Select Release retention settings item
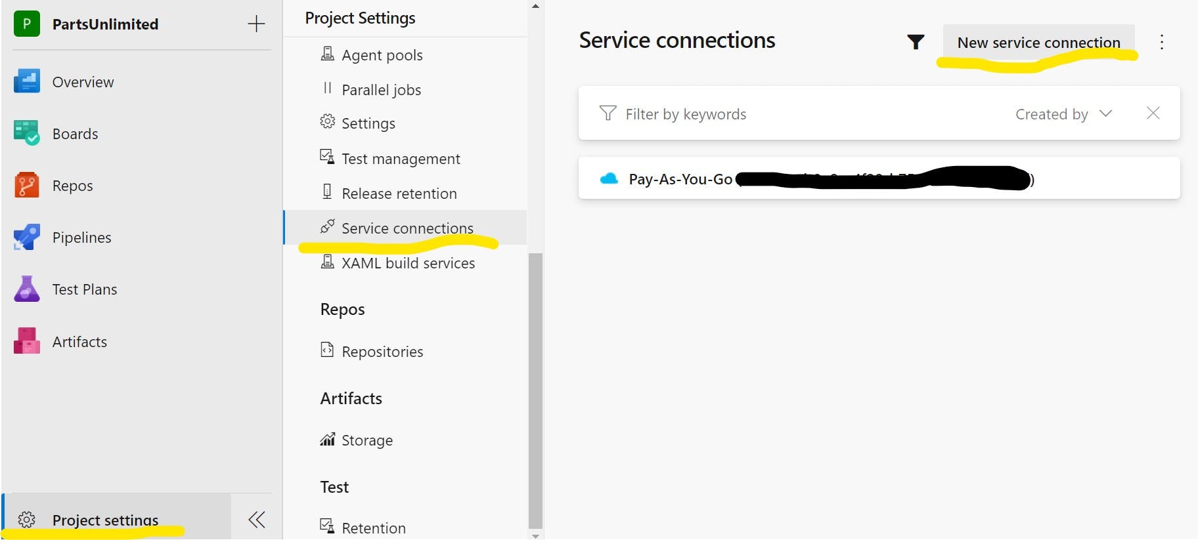This screenshot has width=1198, height=540. (399, 194)
